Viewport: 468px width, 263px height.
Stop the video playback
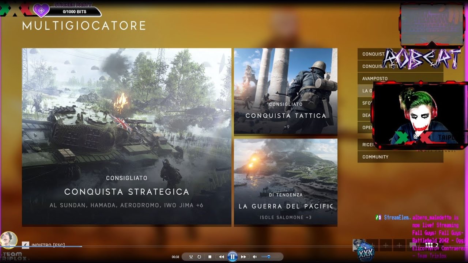[210, 257]
